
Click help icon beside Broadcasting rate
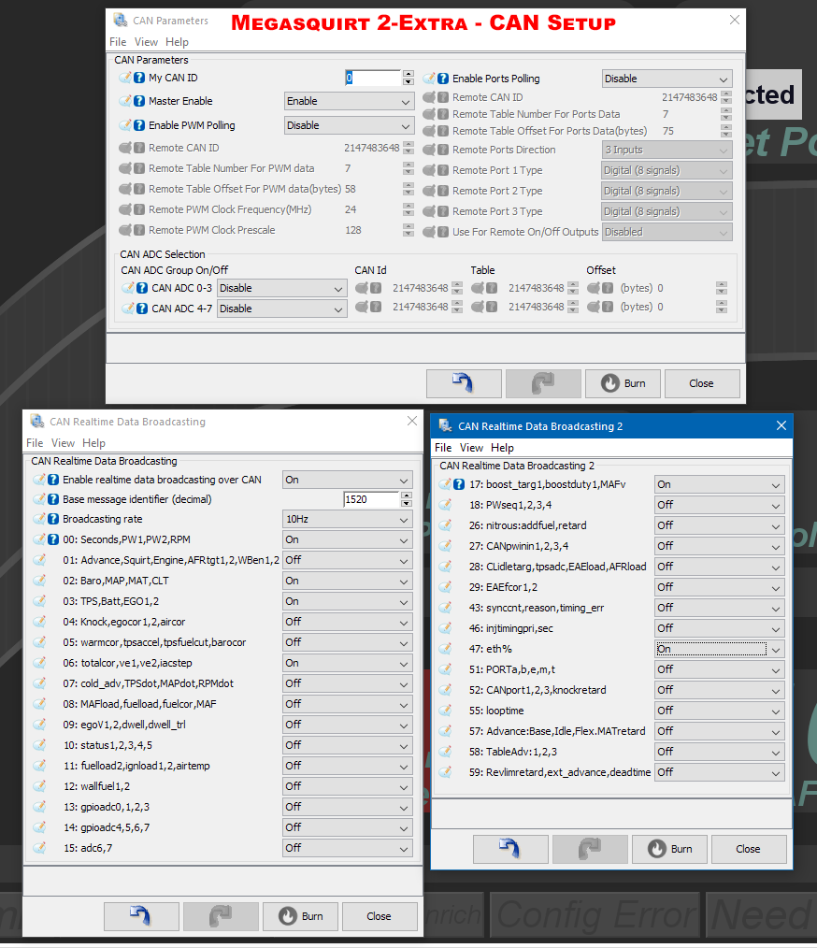coord(53,519)
